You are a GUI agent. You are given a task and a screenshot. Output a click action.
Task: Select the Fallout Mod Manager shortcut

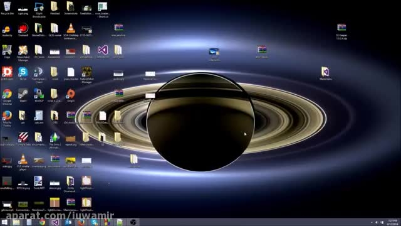[86, 75]
